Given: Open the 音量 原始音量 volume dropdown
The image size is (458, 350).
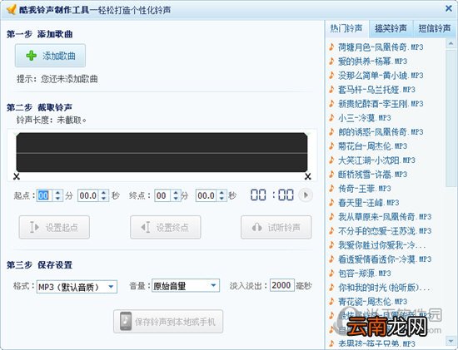Looking at the screenshot, I should (186, 285).
